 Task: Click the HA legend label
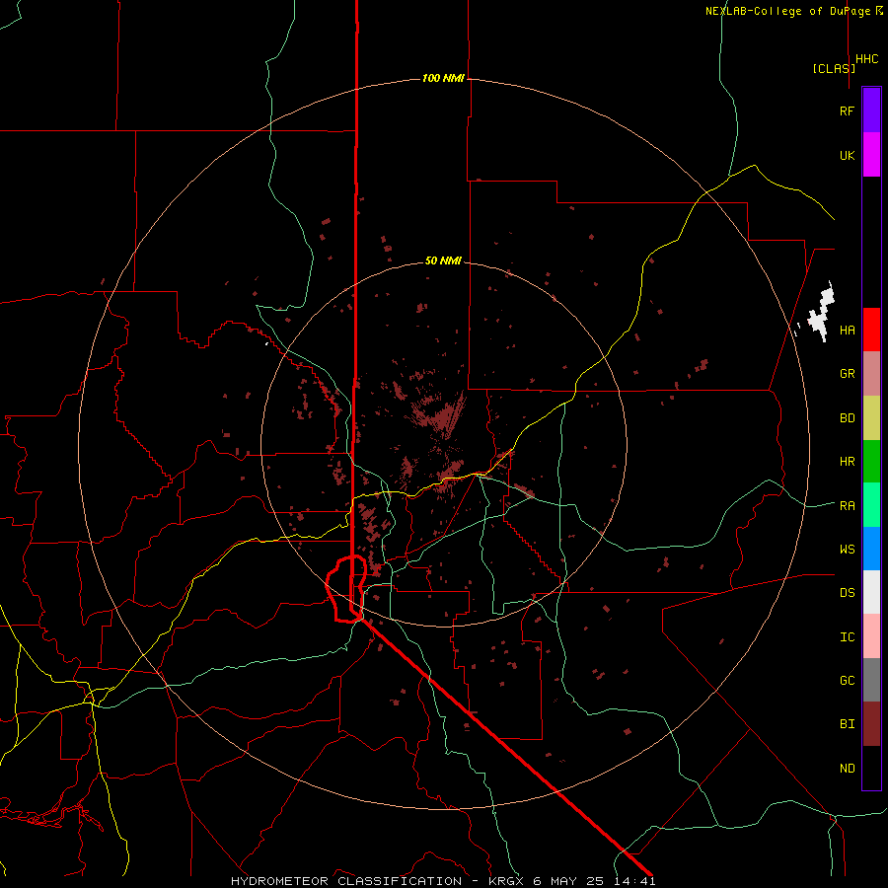coord(847,331)
